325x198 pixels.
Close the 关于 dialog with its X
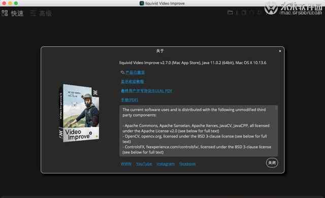(280, 51)
